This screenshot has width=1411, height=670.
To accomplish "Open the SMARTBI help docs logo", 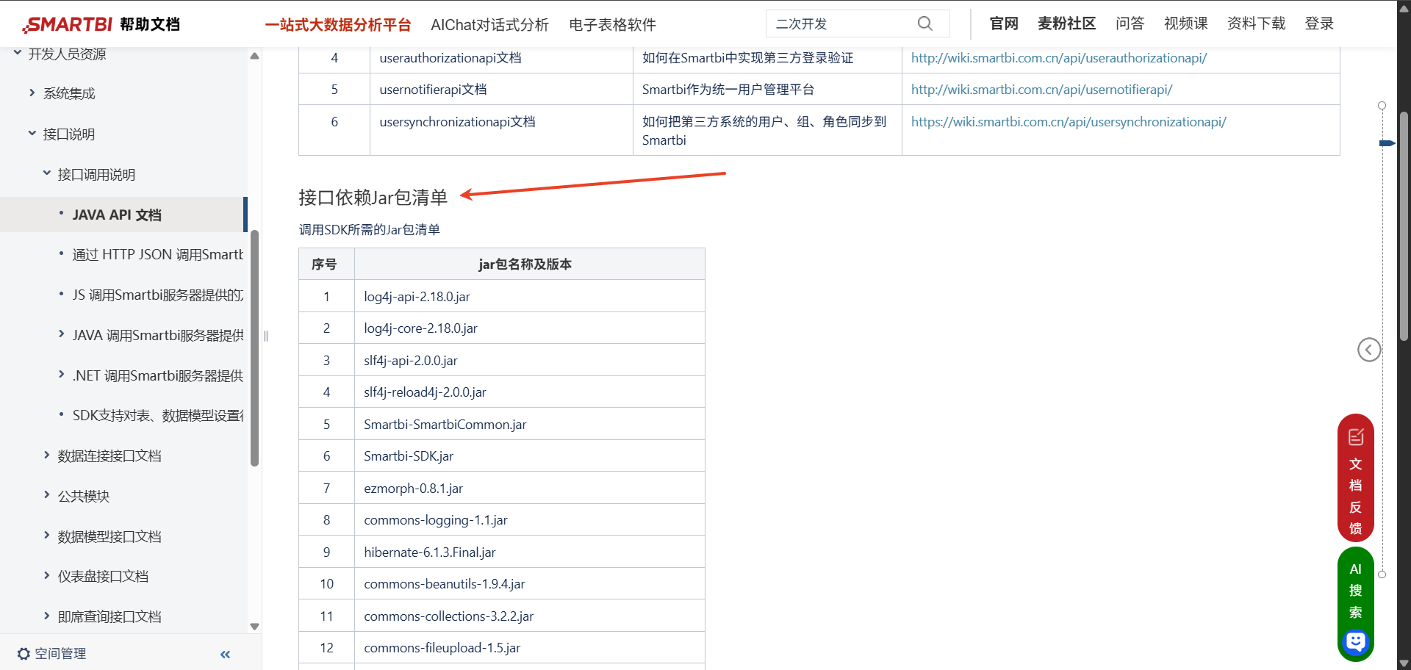I will coord(101,24).
